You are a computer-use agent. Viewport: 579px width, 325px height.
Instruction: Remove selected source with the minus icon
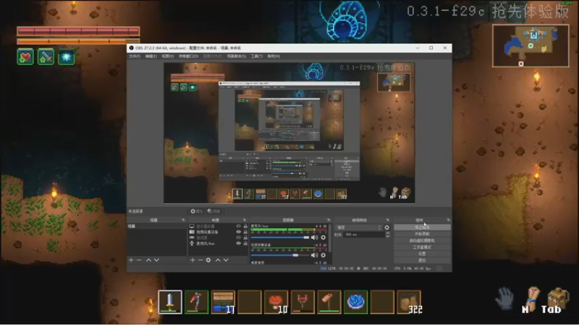[200, 260]
